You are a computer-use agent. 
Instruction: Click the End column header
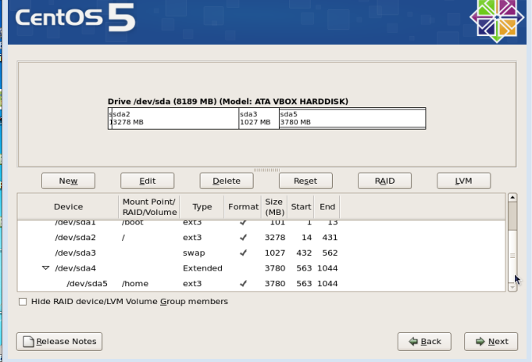coord(327,207)
